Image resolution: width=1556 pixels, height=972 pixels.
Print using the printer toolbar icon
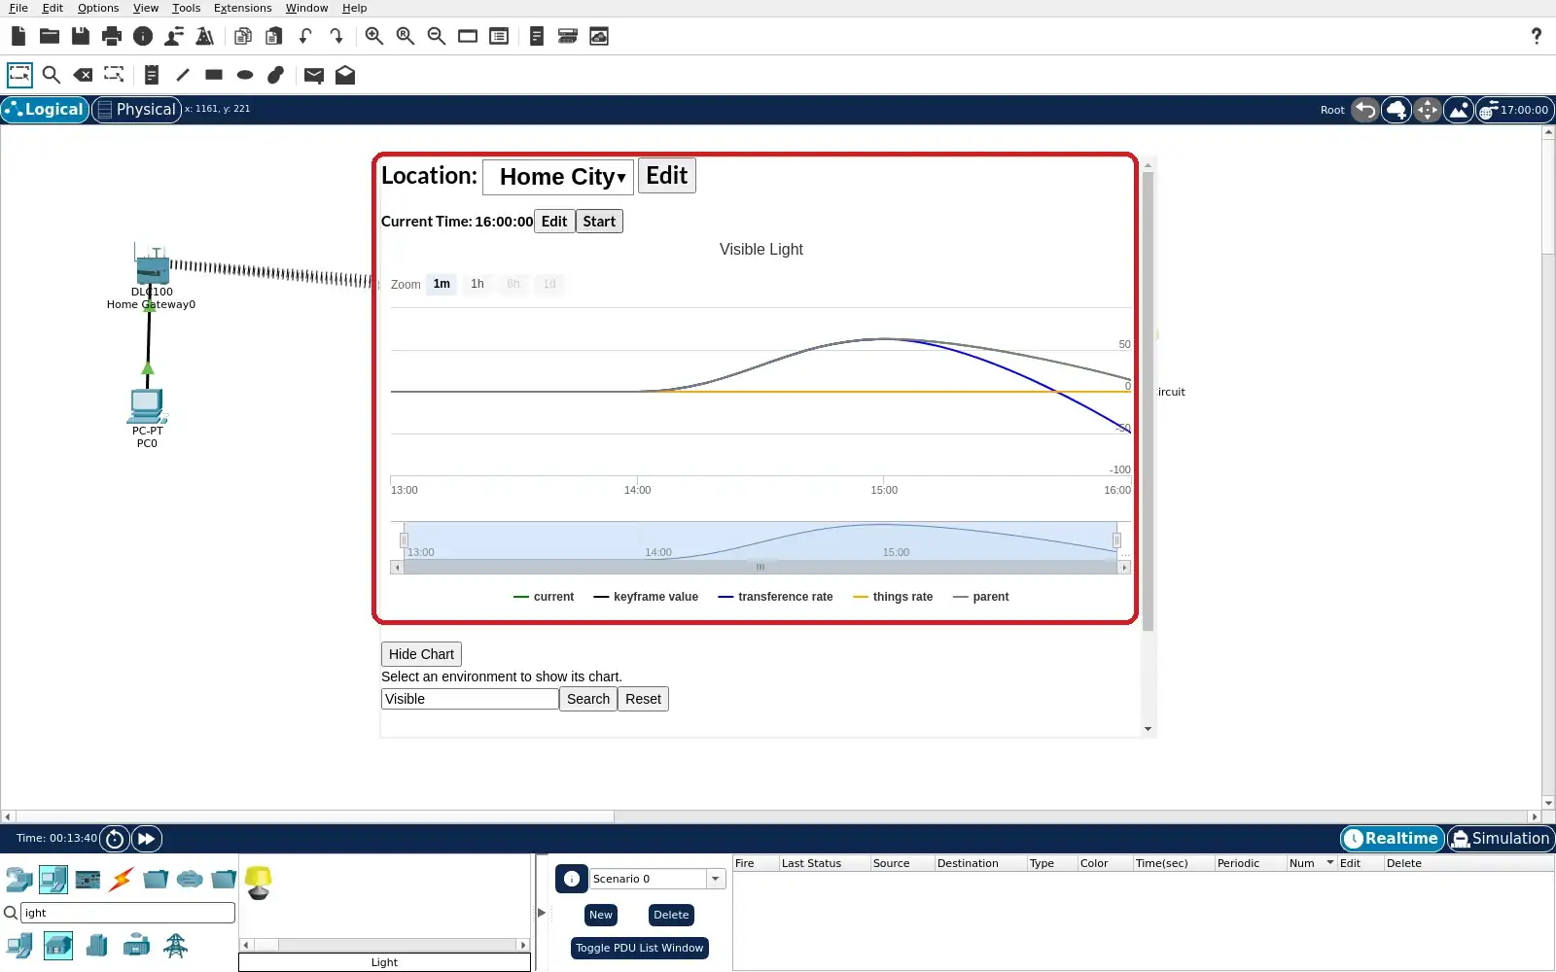click(112, 36)
